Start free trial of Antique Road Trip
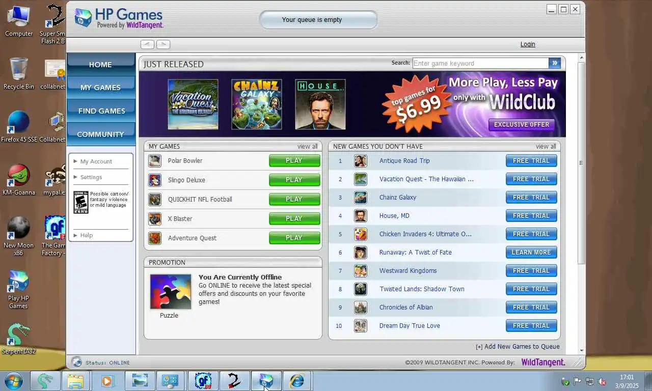The image size is (652, 391). point(531,161)
